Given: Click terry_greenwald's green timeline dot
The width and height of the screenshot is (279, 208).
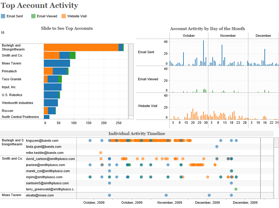Looking at the screenshot, I should click(236, 189).
